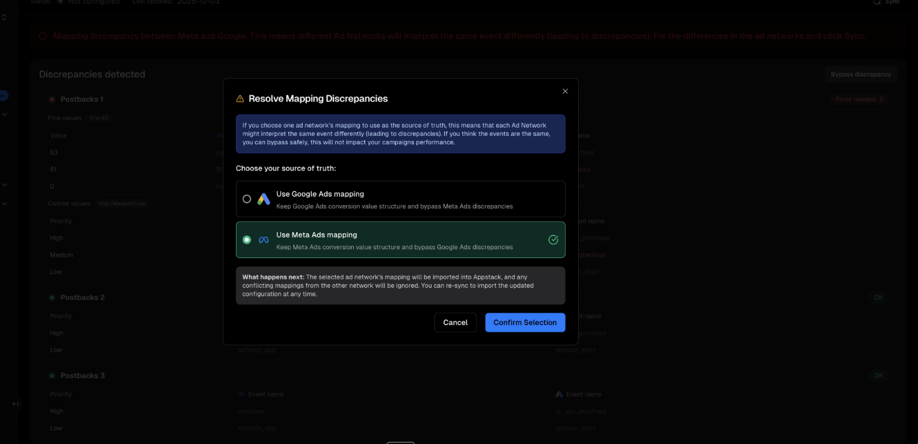Close the Resolve Mapping Discrepancies dialog
918x444 pixels.
pyautogui.click(x=565, y=91)
